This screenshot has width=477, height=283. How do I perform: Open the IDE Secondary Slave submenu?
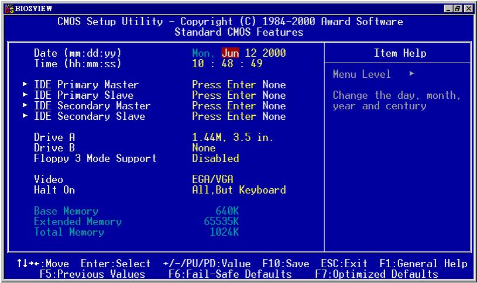[x=90, y=116]
